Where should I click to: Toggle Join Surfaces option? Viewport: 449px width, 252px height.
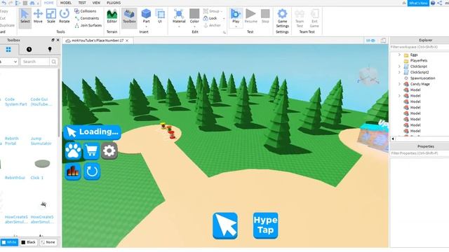click(88, 25)
